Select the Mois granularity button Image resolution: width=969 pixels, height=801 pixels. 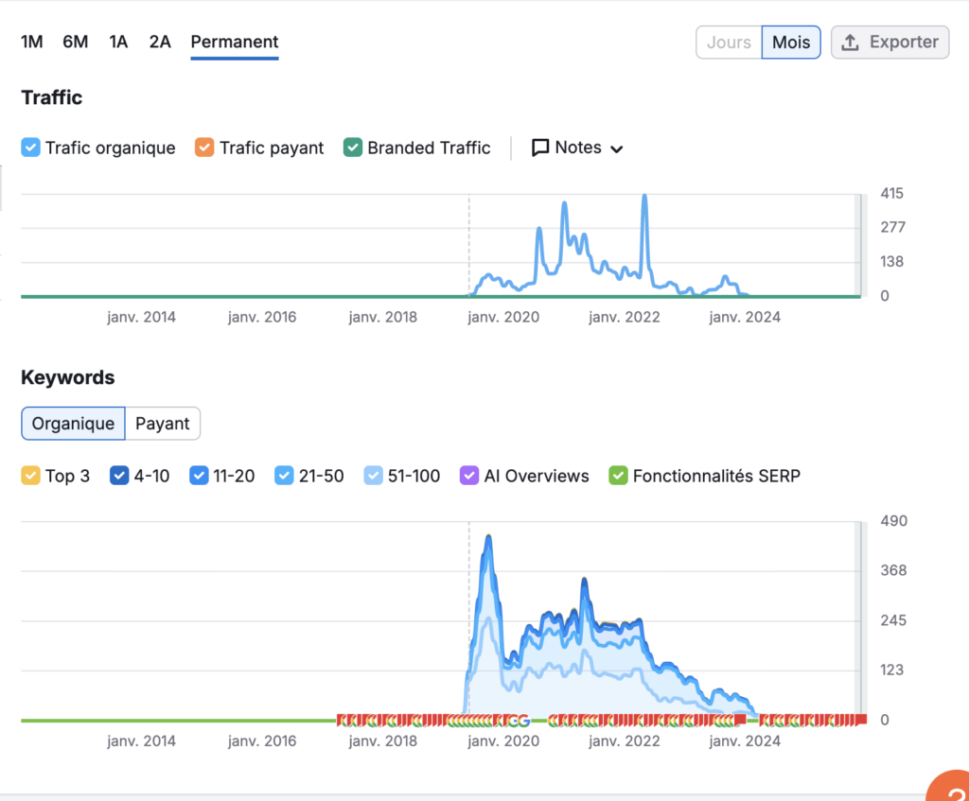click(790, 42)
